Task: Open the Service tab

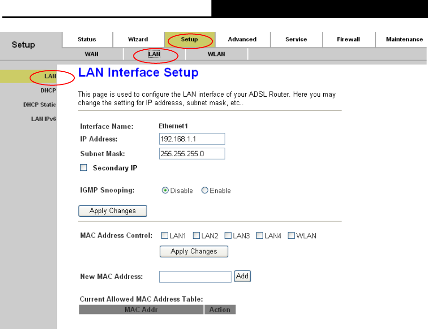Action: pos(296,39)
